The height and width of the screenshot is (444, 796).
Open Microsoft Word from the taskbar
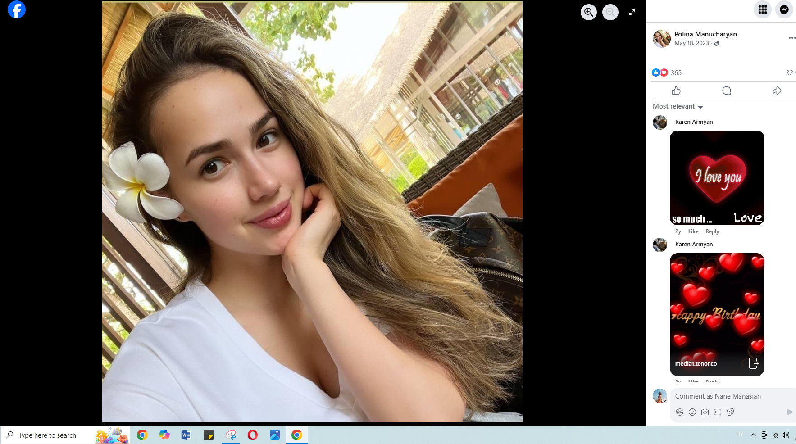coord(186,435)
